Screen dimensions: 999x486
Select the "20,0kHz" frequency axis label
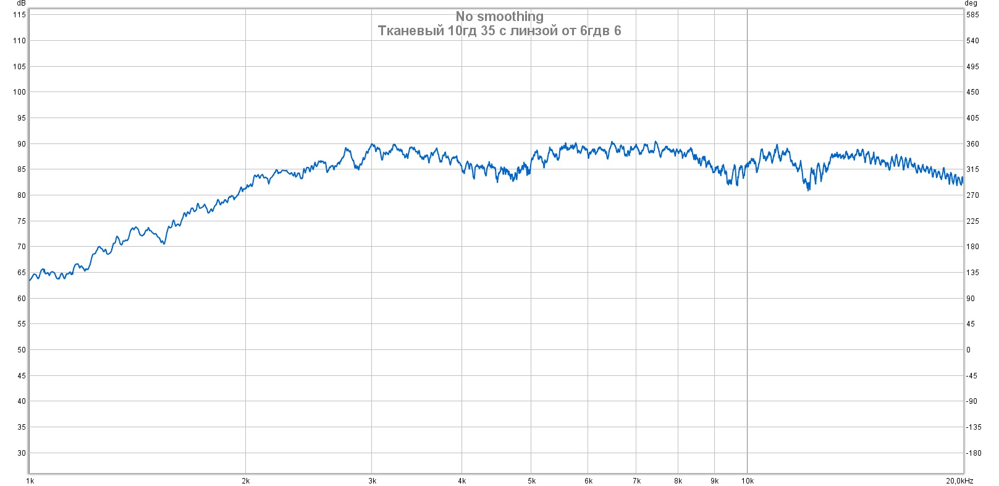(x=959, y=481)
